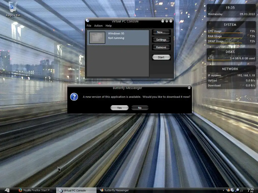Click No in Butterfly Messenger dialog
The width and height of the screenshot is (258, 193).
(140, 108)
